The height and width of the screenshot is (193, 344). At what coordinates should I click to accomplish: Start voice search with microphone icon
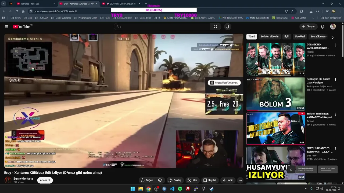click(x=228, y=27)
